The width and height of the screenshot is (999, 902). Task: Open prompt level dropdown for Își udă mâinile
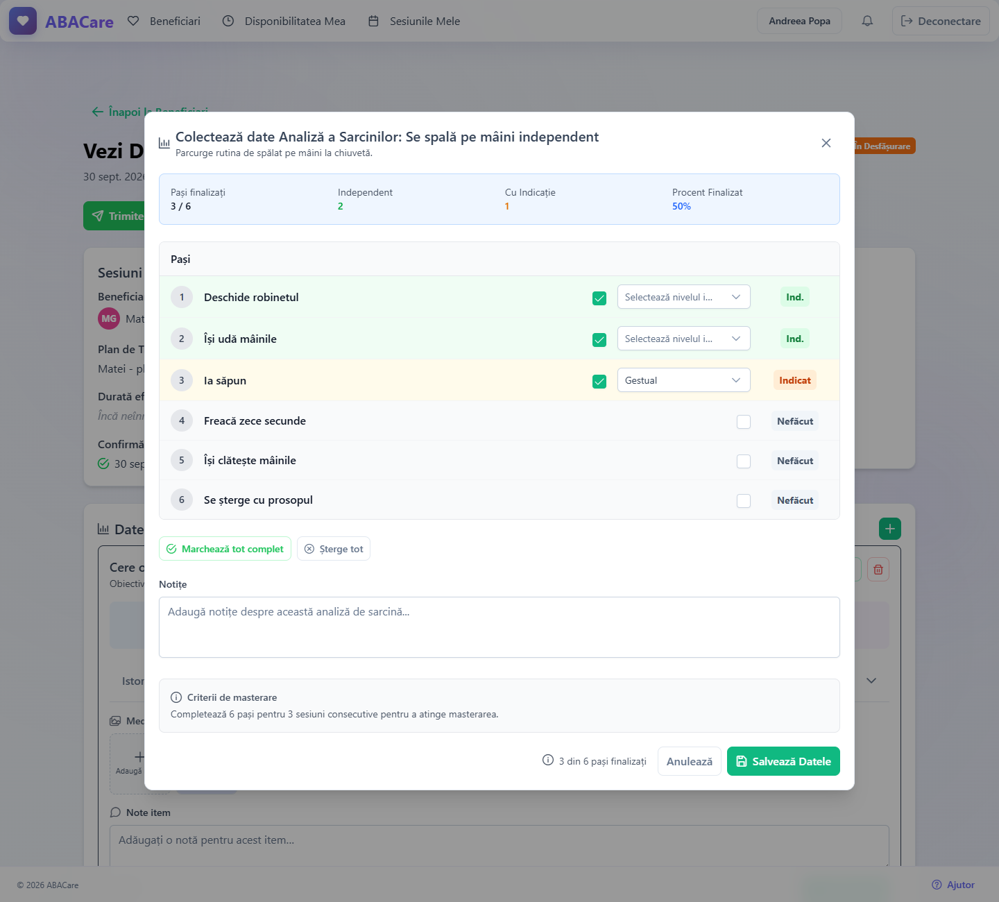684,339
